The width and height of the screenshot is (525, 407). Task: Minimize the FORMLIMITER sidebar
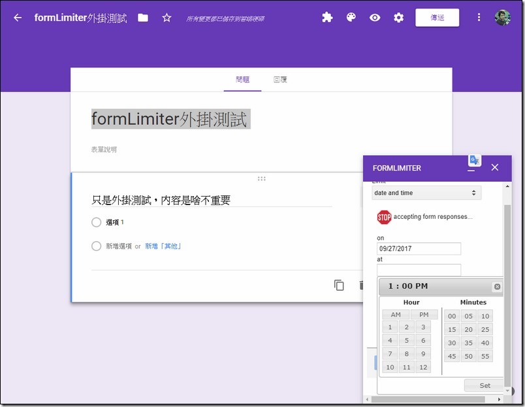click(471, 170)
